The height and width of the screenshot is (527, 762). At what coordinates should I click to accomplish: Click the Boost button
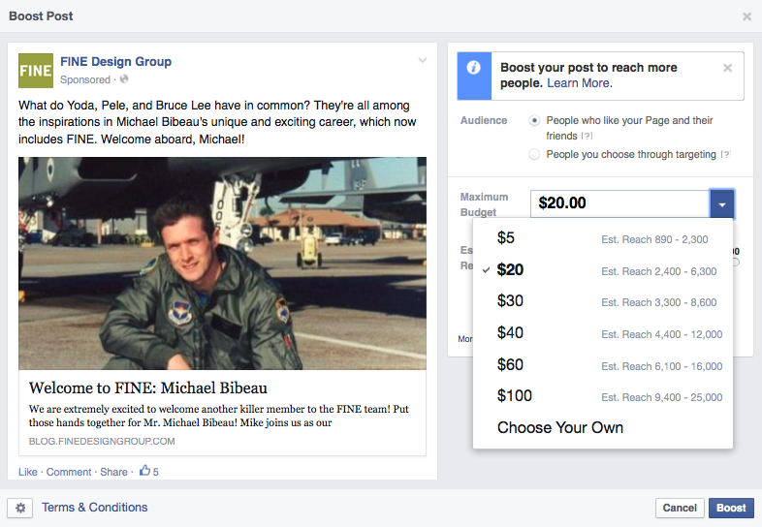(731, 508)
